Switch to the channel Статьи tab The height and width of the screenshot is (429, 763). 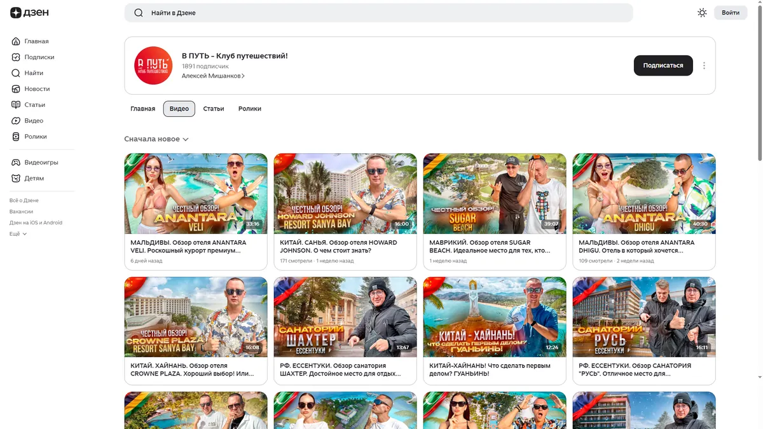[x=214, y=109]
